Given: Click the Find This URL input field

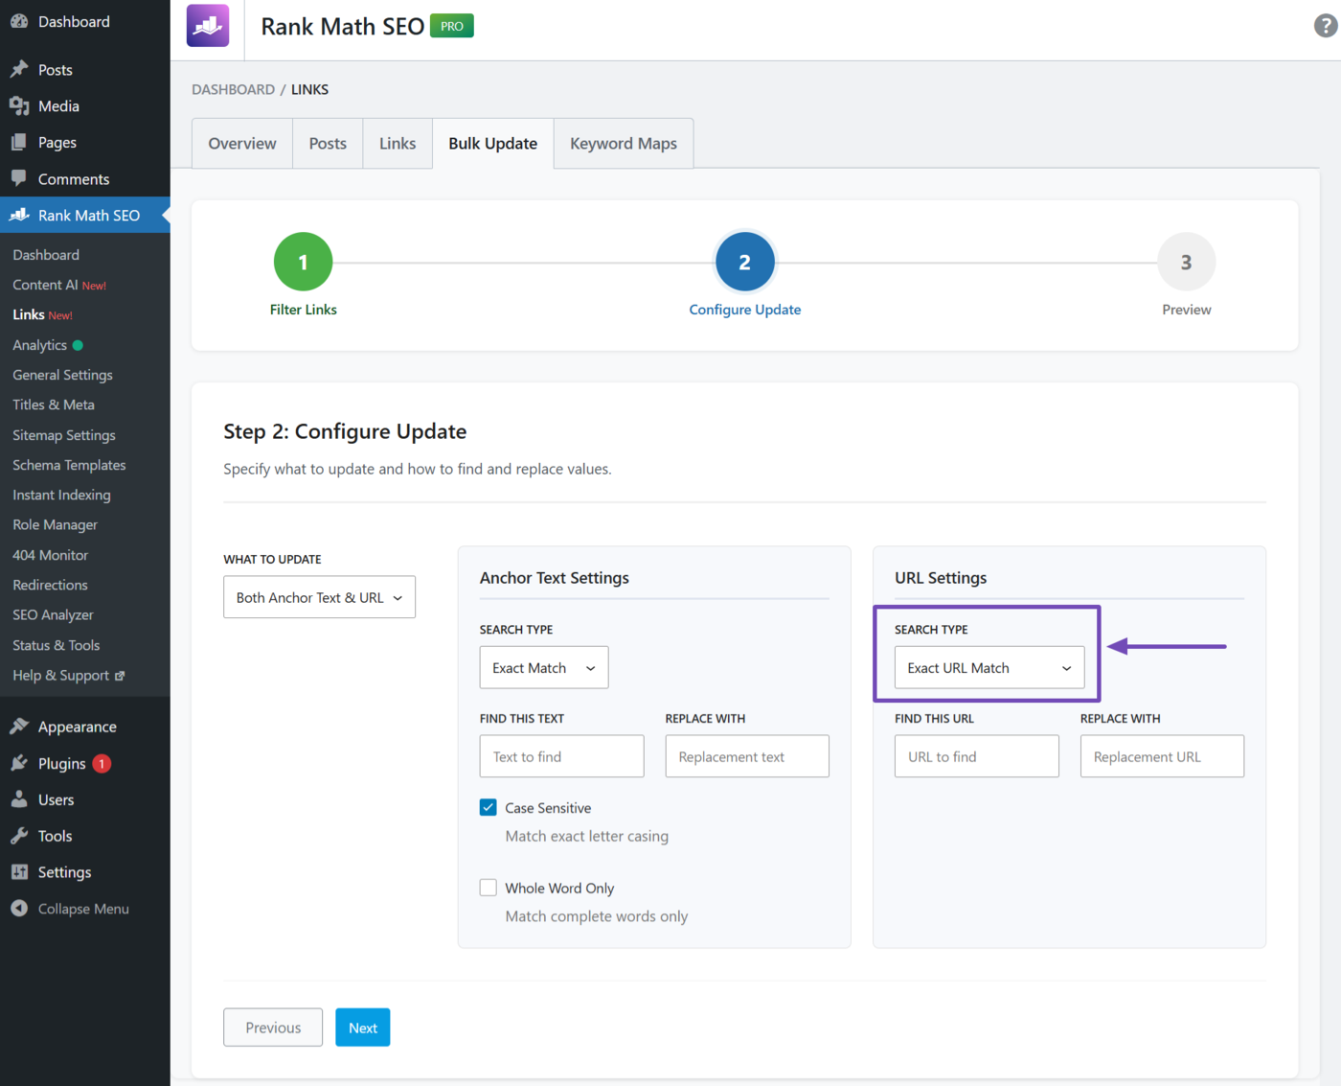Looking at the screenshot, I should (976, 756).
